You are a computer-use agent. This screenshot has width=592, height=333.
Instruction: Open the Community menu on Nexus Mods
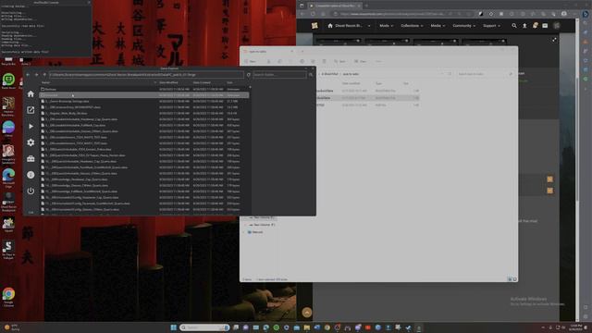tap(463, 26)
